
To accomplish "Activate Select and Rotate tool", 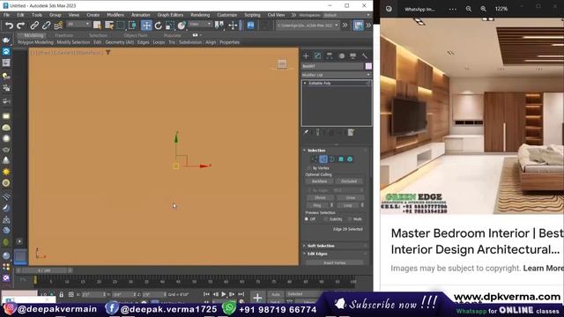I will click(x=159, y=26).
